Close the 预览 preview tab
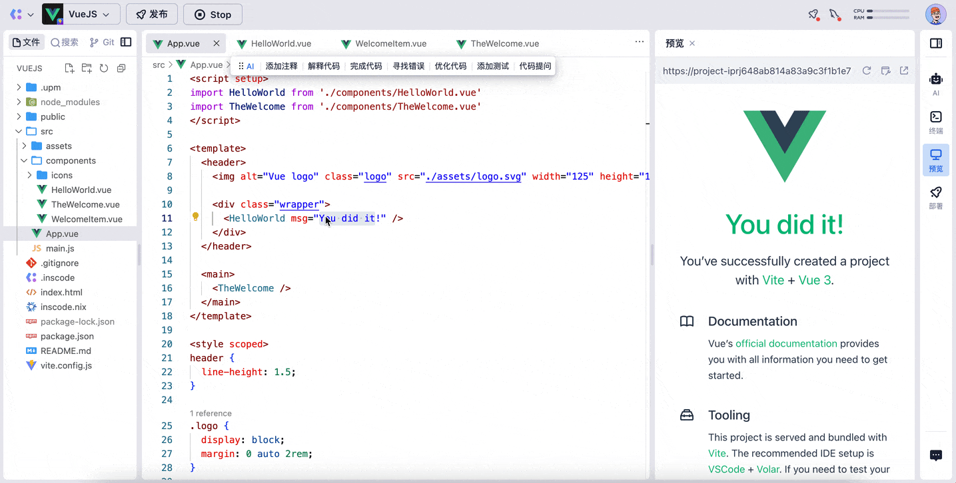This screenshot has width=956, height=483. coord(692,43)
